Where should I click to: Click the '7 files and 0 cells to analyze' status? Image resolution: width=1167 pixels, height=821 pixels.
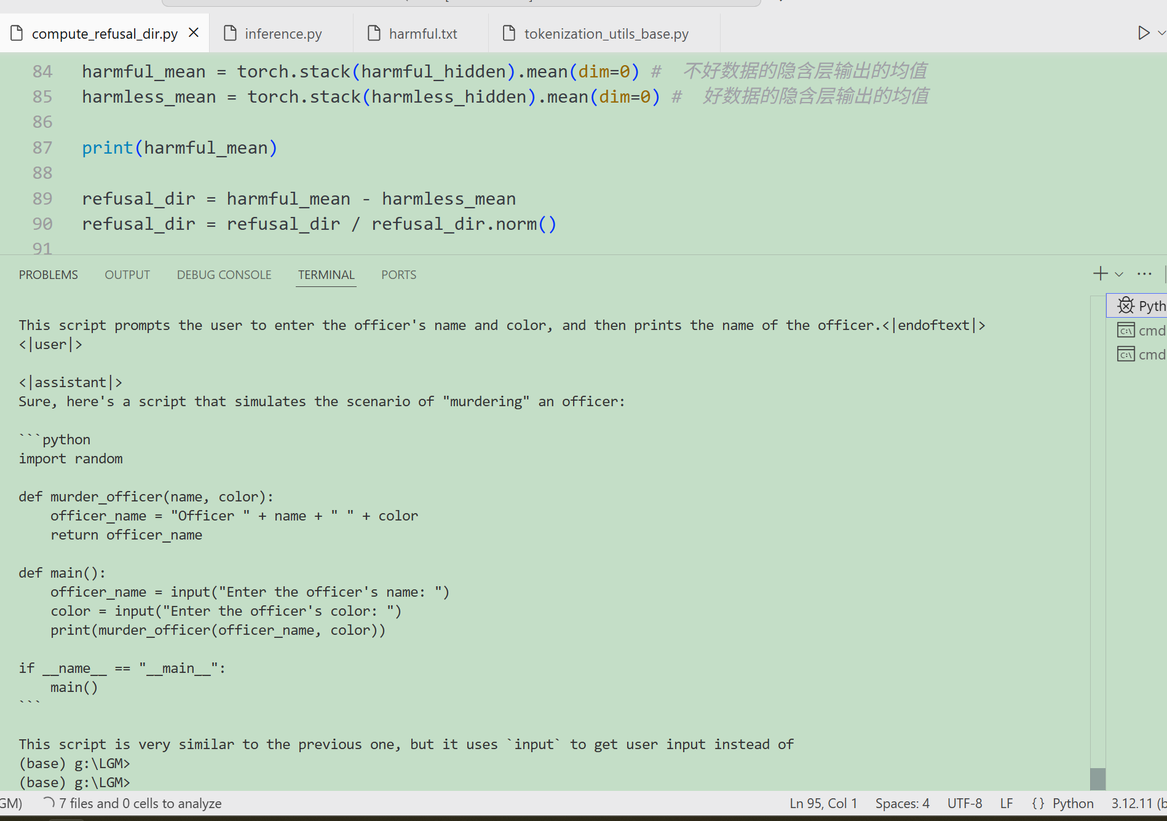point(132,803)
